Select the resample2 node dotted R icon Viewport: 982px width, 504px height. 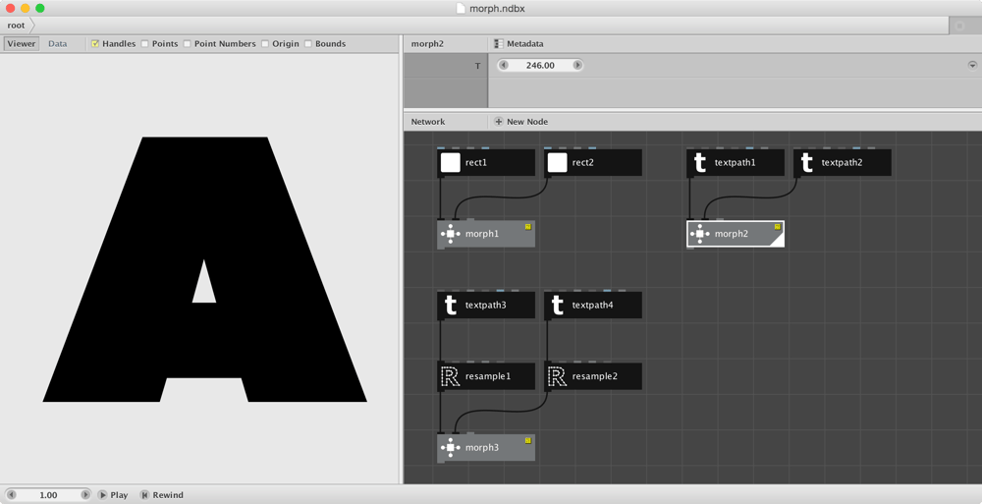pos(557,376)
